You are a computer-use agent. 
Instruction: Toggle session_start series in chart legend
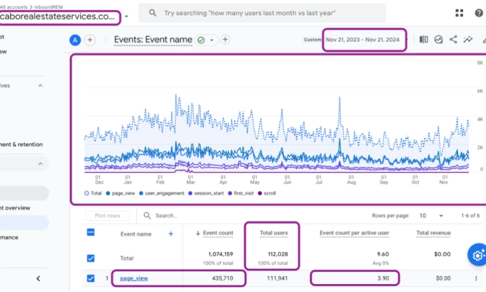coord(206,193)
